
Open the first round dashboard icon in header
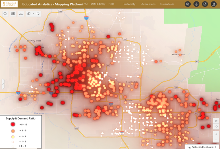[x=187, y=4]
